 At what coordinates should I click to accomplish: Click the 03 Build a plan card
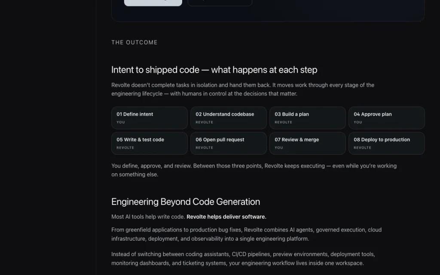[308, 118]
